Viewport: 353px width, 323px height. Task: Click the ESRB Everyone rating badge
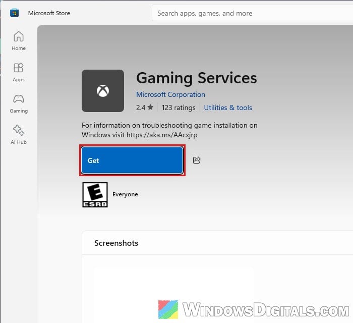tap(95, 195)
